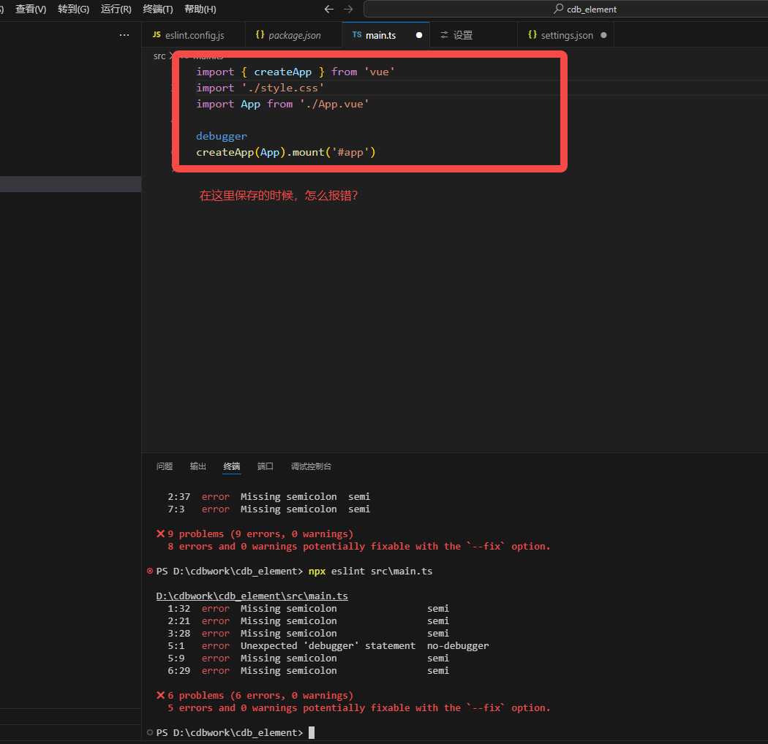Open the sidebar more actions ellipsis
Screen dimensions: 768x744
click(124, 35)
